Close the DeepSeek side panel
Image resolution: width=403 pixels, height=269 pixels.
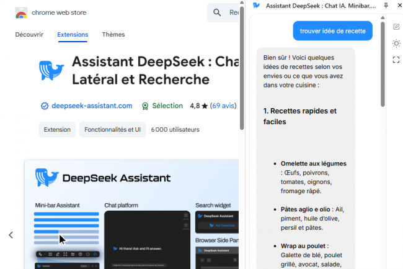tap(400, 5)
